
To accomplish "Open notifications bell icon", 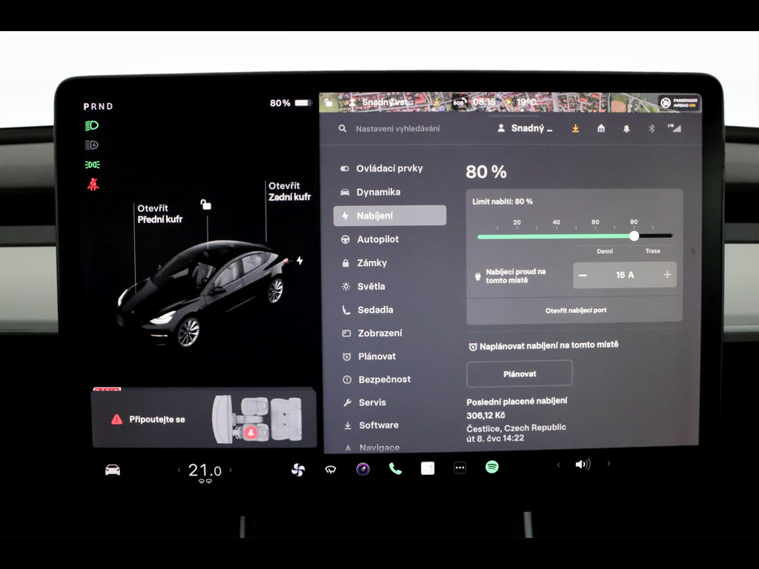I will pyautogui.click(x=626, y=129).
